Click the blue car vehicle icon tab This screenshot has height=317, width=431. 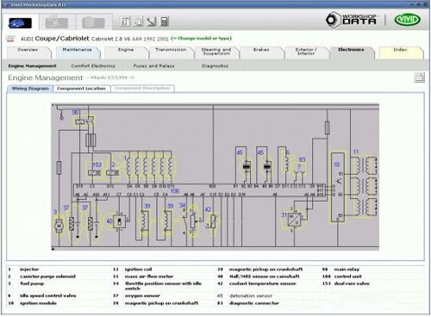click(x=20, y=23)
